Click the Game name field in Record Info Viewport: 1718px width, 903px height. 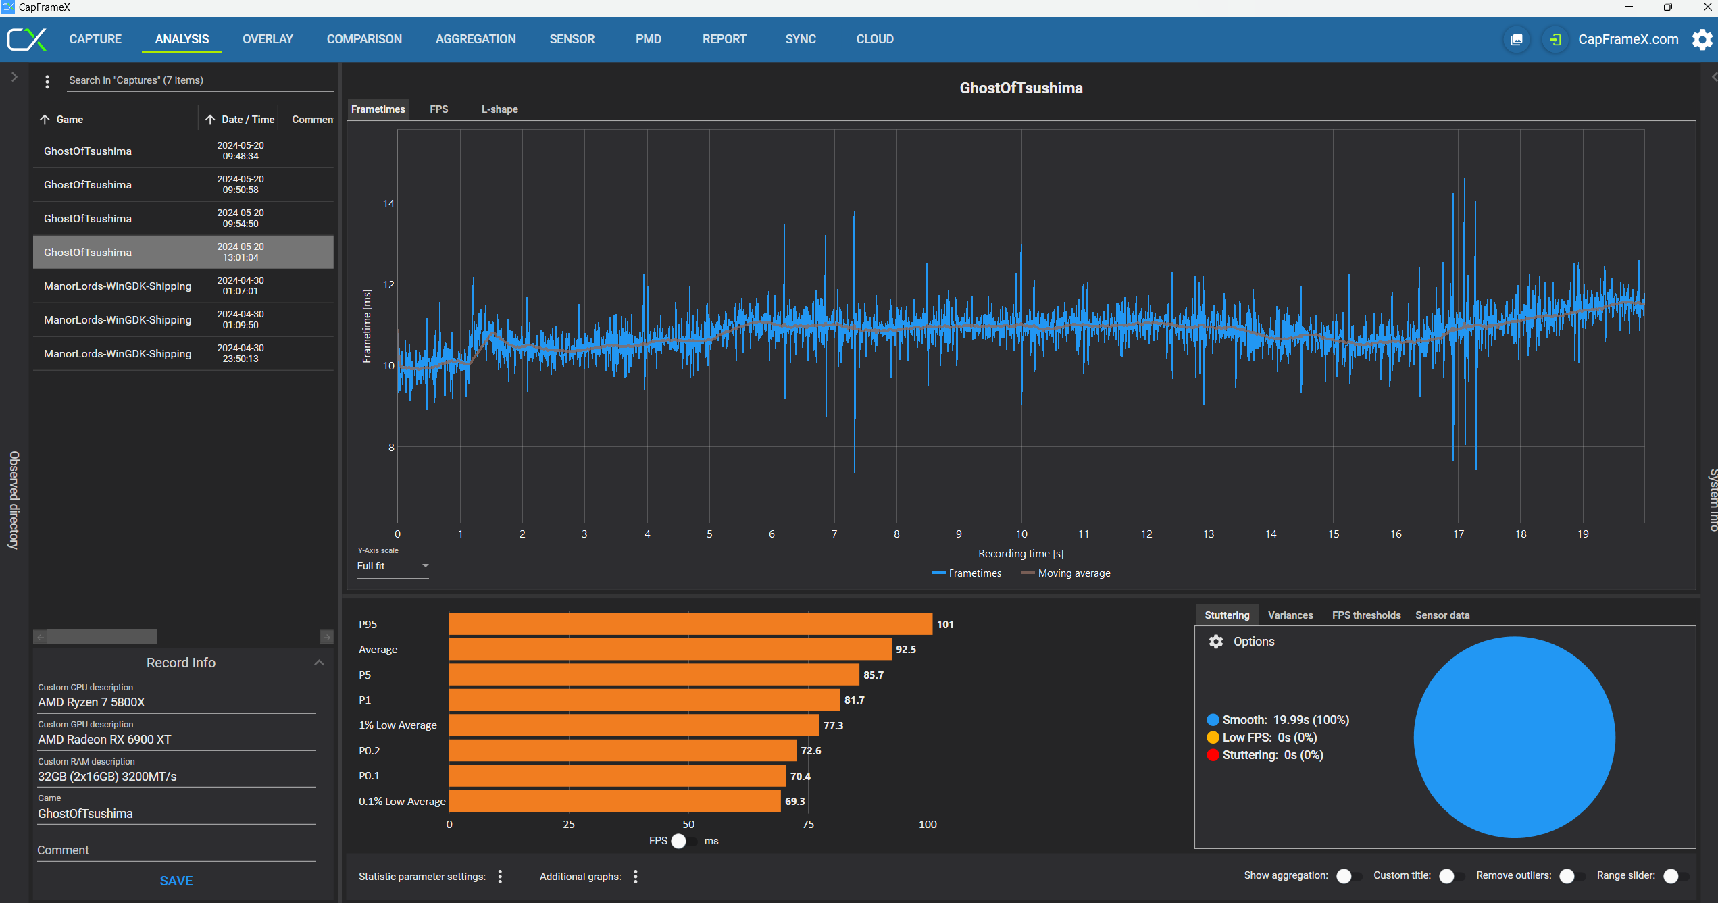[176, 814]
